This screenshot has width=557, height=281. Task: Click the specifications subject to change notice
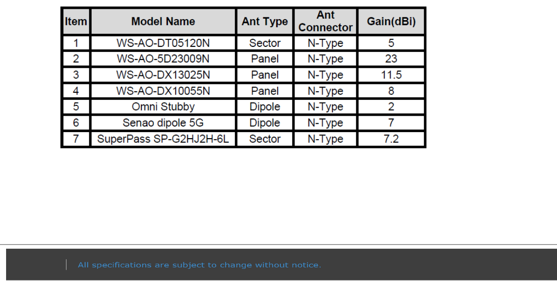point(199,265)
